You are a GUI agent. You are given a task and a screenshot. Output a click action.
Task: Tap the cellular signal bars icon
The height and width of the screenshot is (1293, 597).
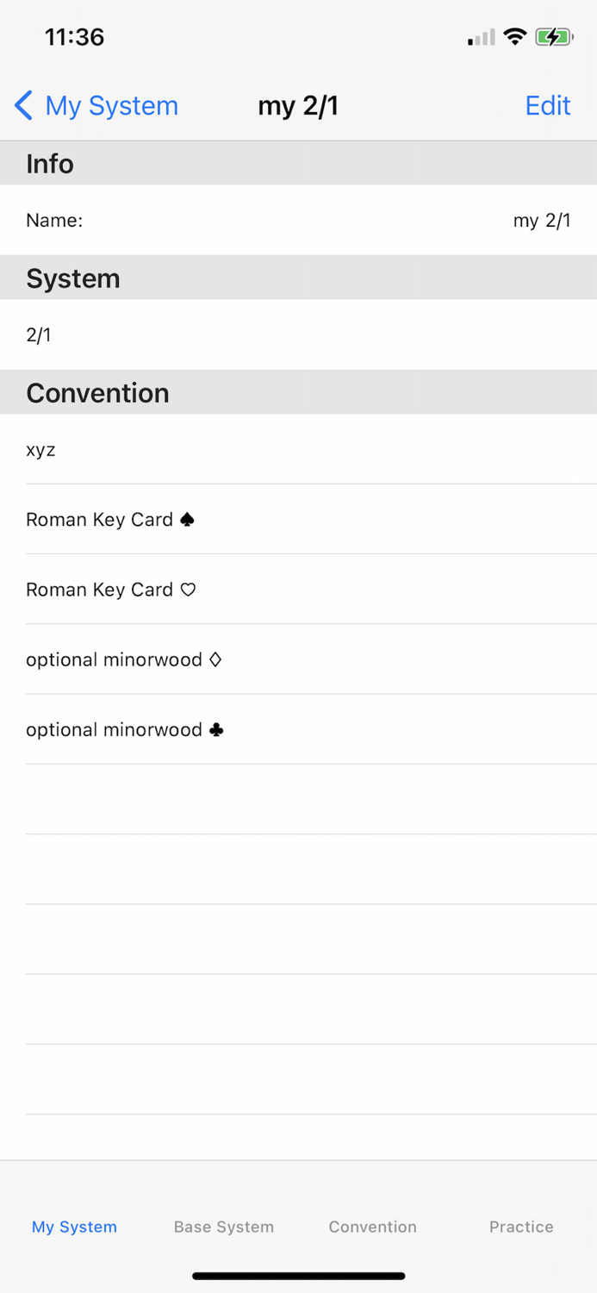(481, 37)
